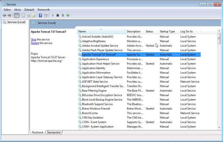This screenshot has height=142, width=223.
Task: Click the Stop Service square icon
Action: click(x=58, y=15)
